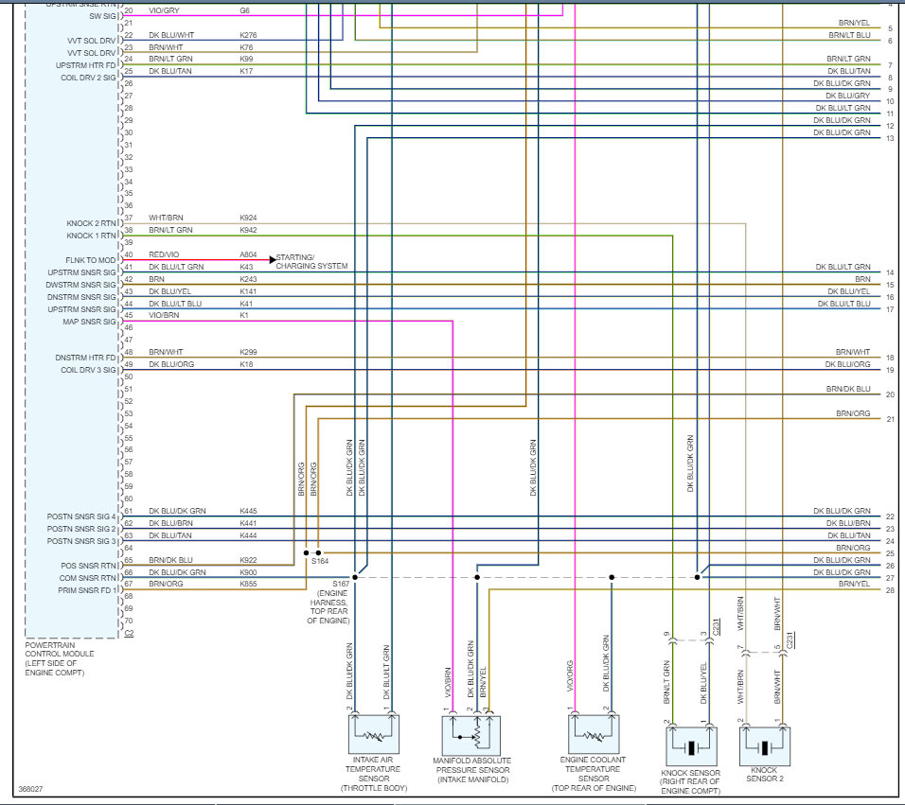The image size is (905, 805).
Task: Click the Knock Sensor right rear symbol
Action: (x=691, y=746)
